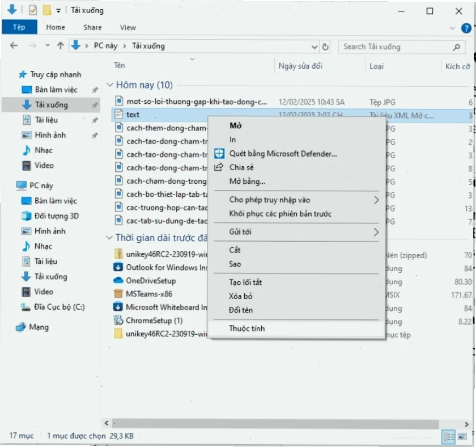Select file cach-bo-thiet-lap-tab-ta
Screen dimensions: 476x447
[167, 194]
